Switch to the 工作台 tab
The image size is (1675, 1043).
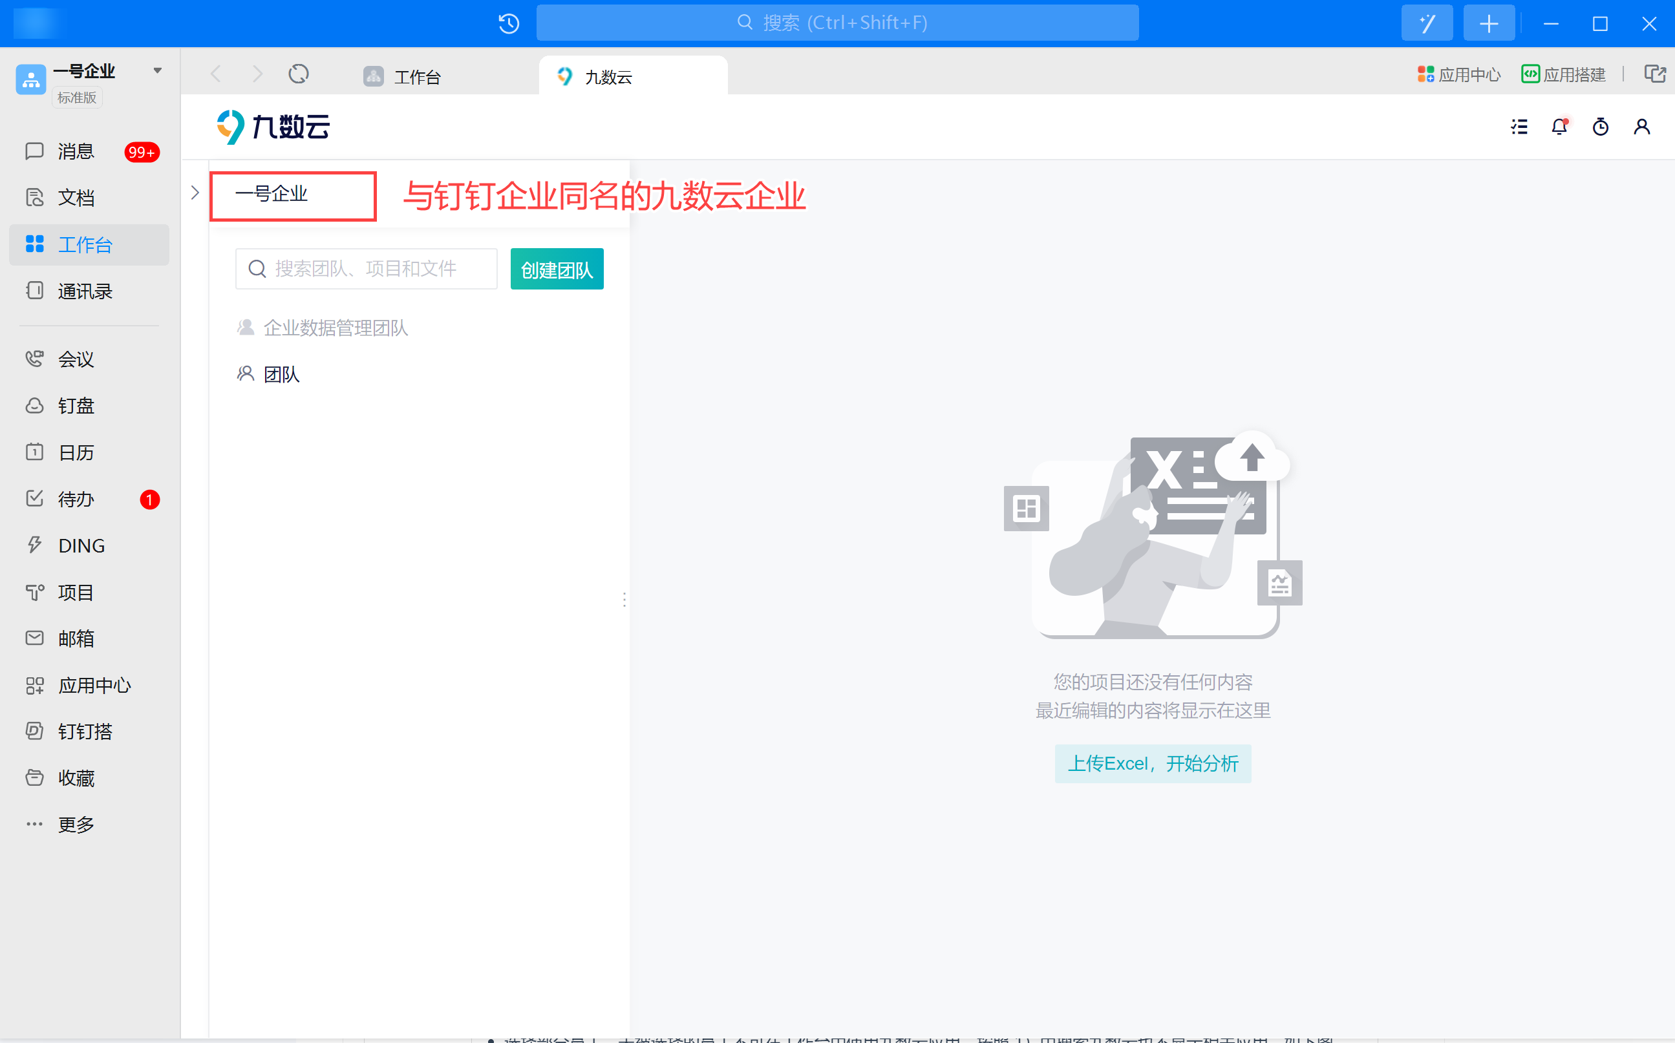click(x=416, y=76)
